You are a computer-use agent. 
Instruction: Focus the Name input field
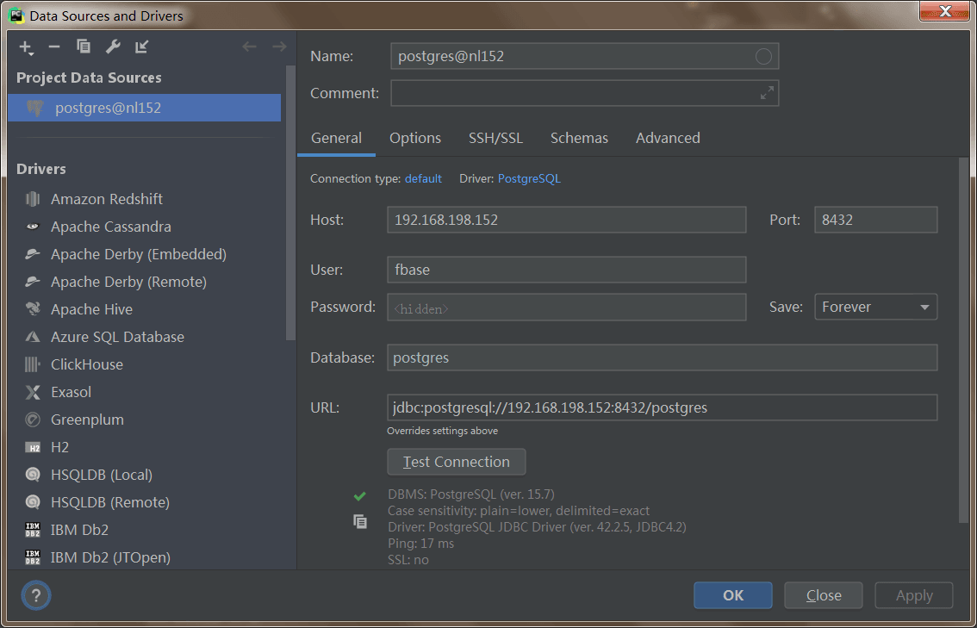coord(584,57)
